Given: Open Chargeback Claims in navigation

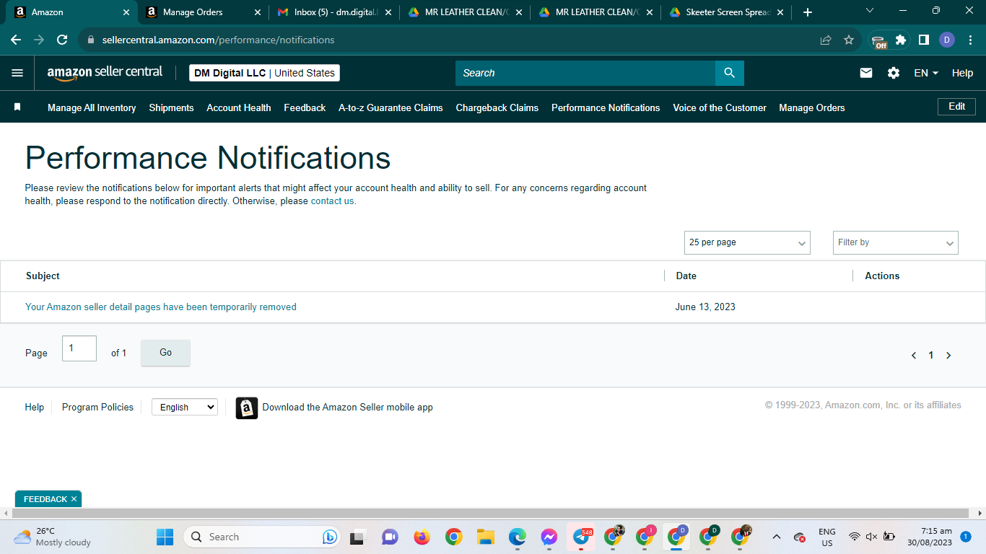Looking at the screenshot, I should tap(497, 107).
